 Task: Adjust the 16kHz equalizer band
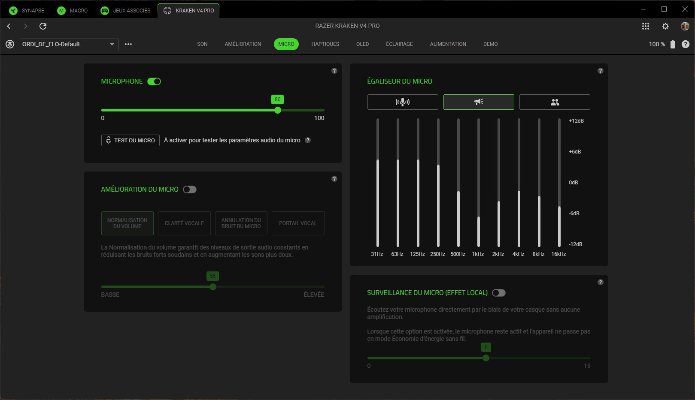pyautogui.click(x=559, y=183)
